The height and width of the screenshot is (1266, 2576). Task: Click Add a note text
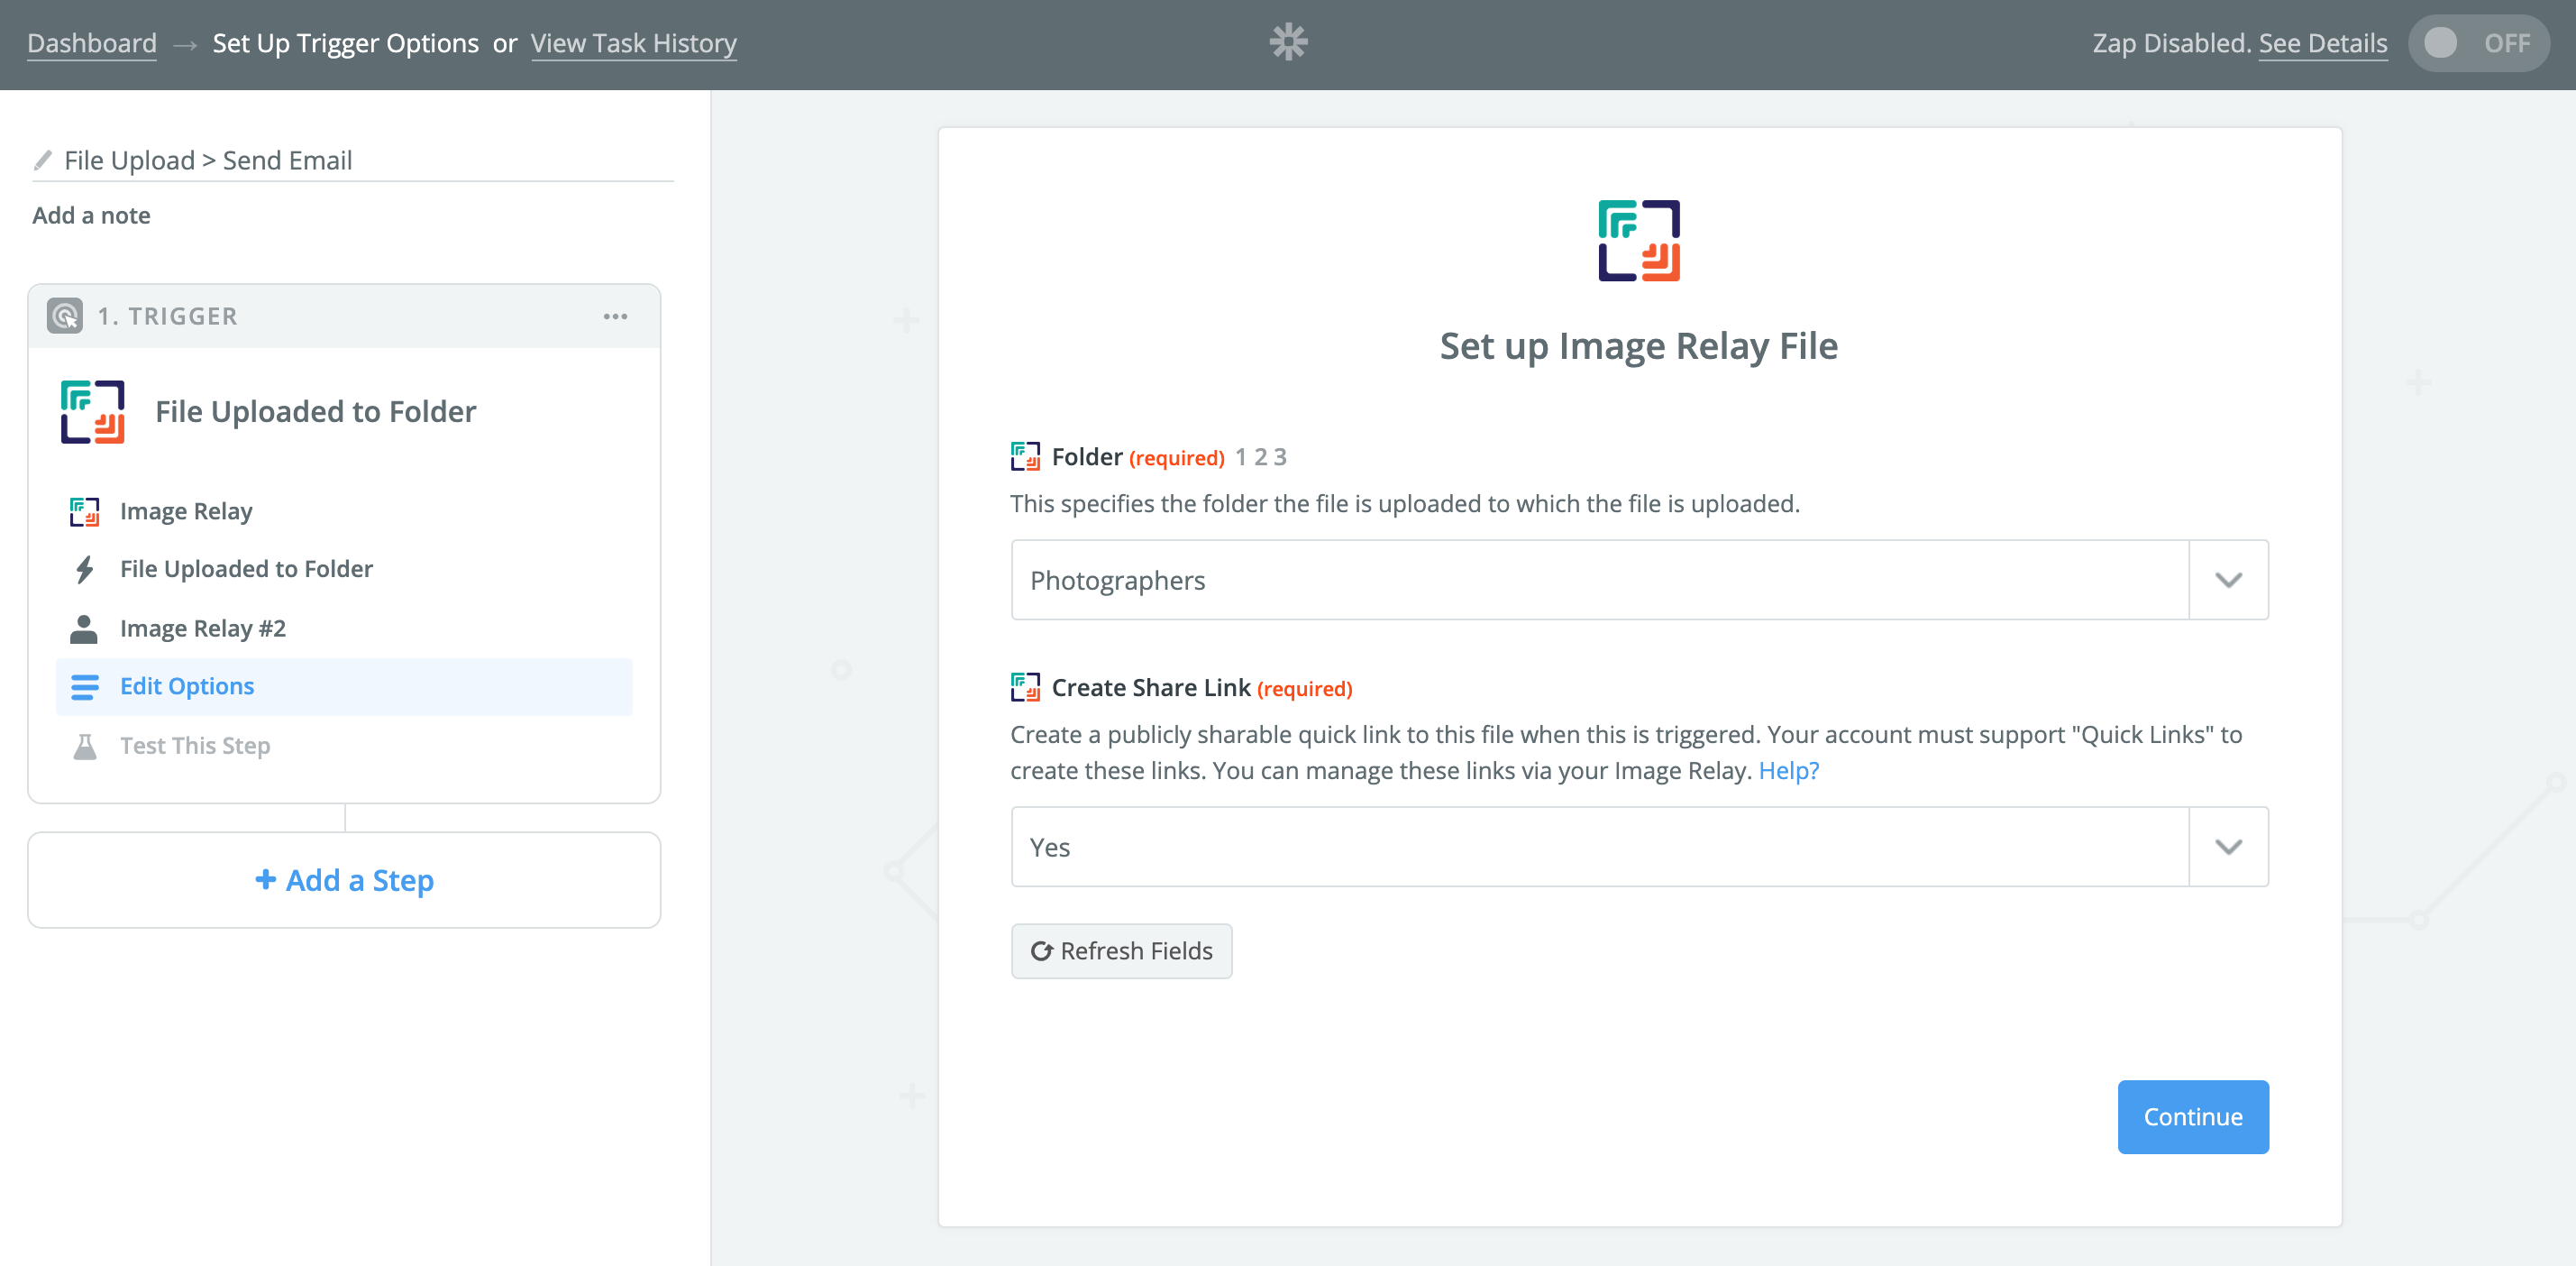pyautogui.click(x=91, y=216)
